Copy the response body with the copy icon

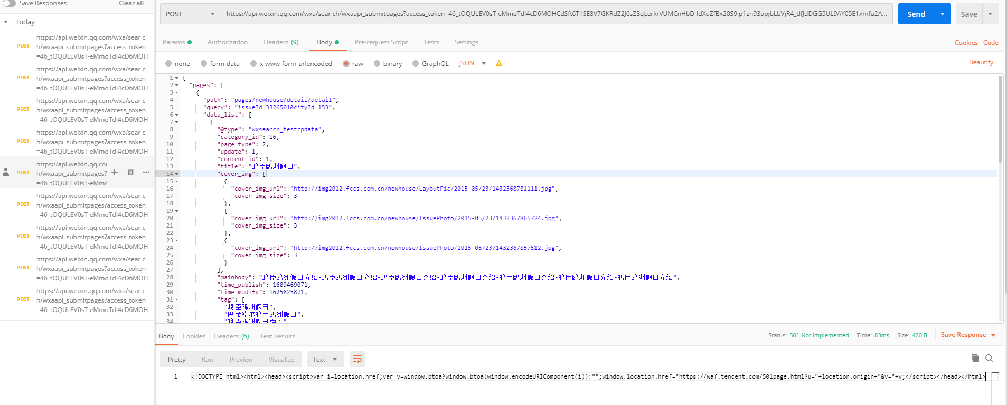[x=975, y=358]
